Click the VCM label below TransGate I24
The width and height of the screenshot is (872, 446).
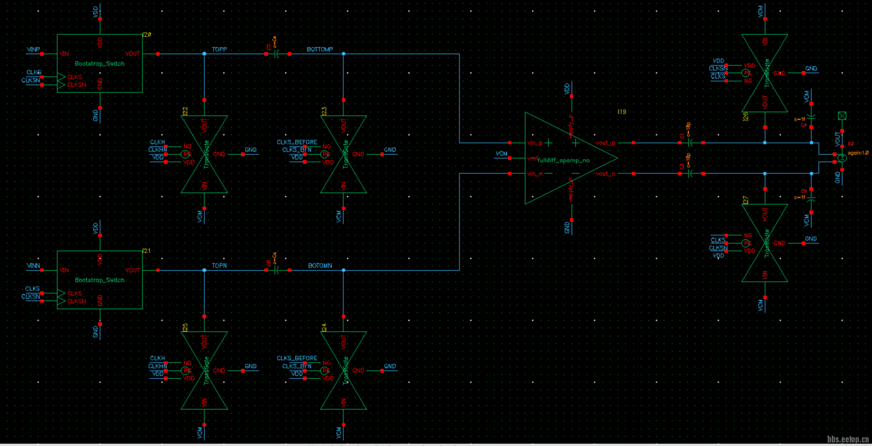[339, 433]
